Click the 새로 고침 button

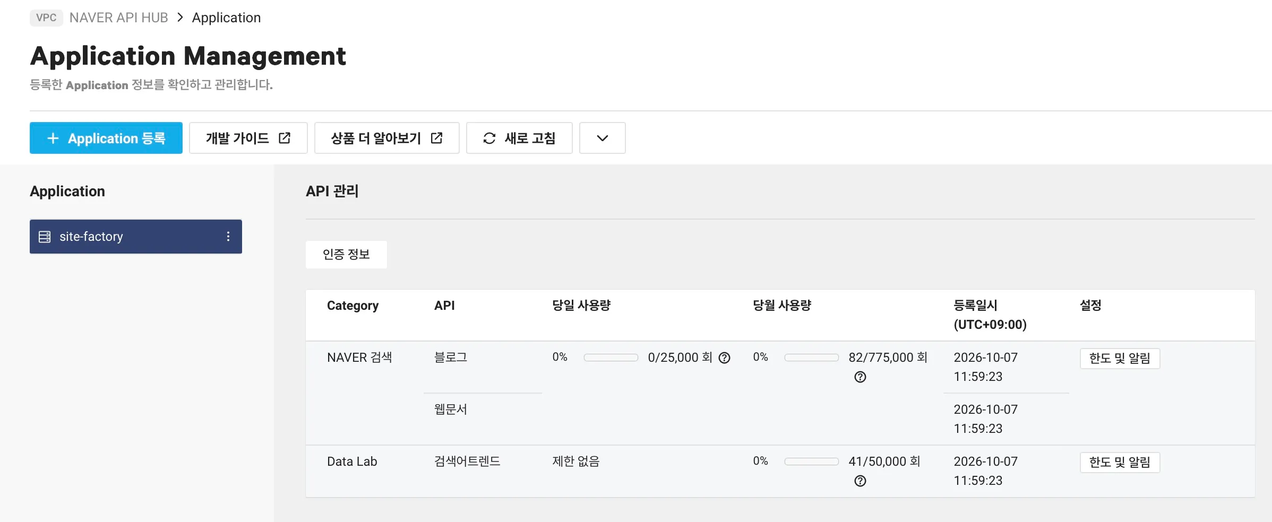[519, 138]
